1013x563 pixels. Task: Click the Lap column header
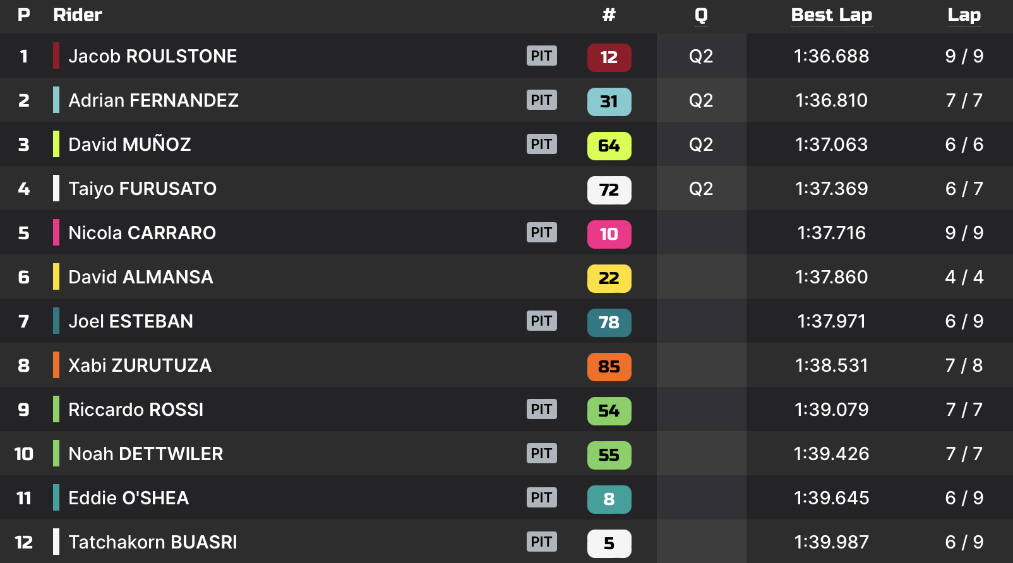point(964,15)
